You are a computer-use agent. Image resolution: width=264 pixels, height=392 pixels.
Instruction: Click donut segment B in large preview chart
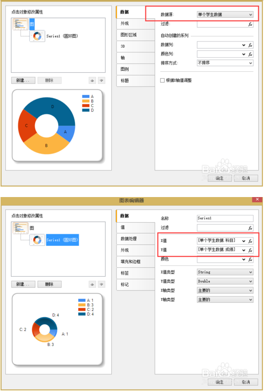pos(46,145)
